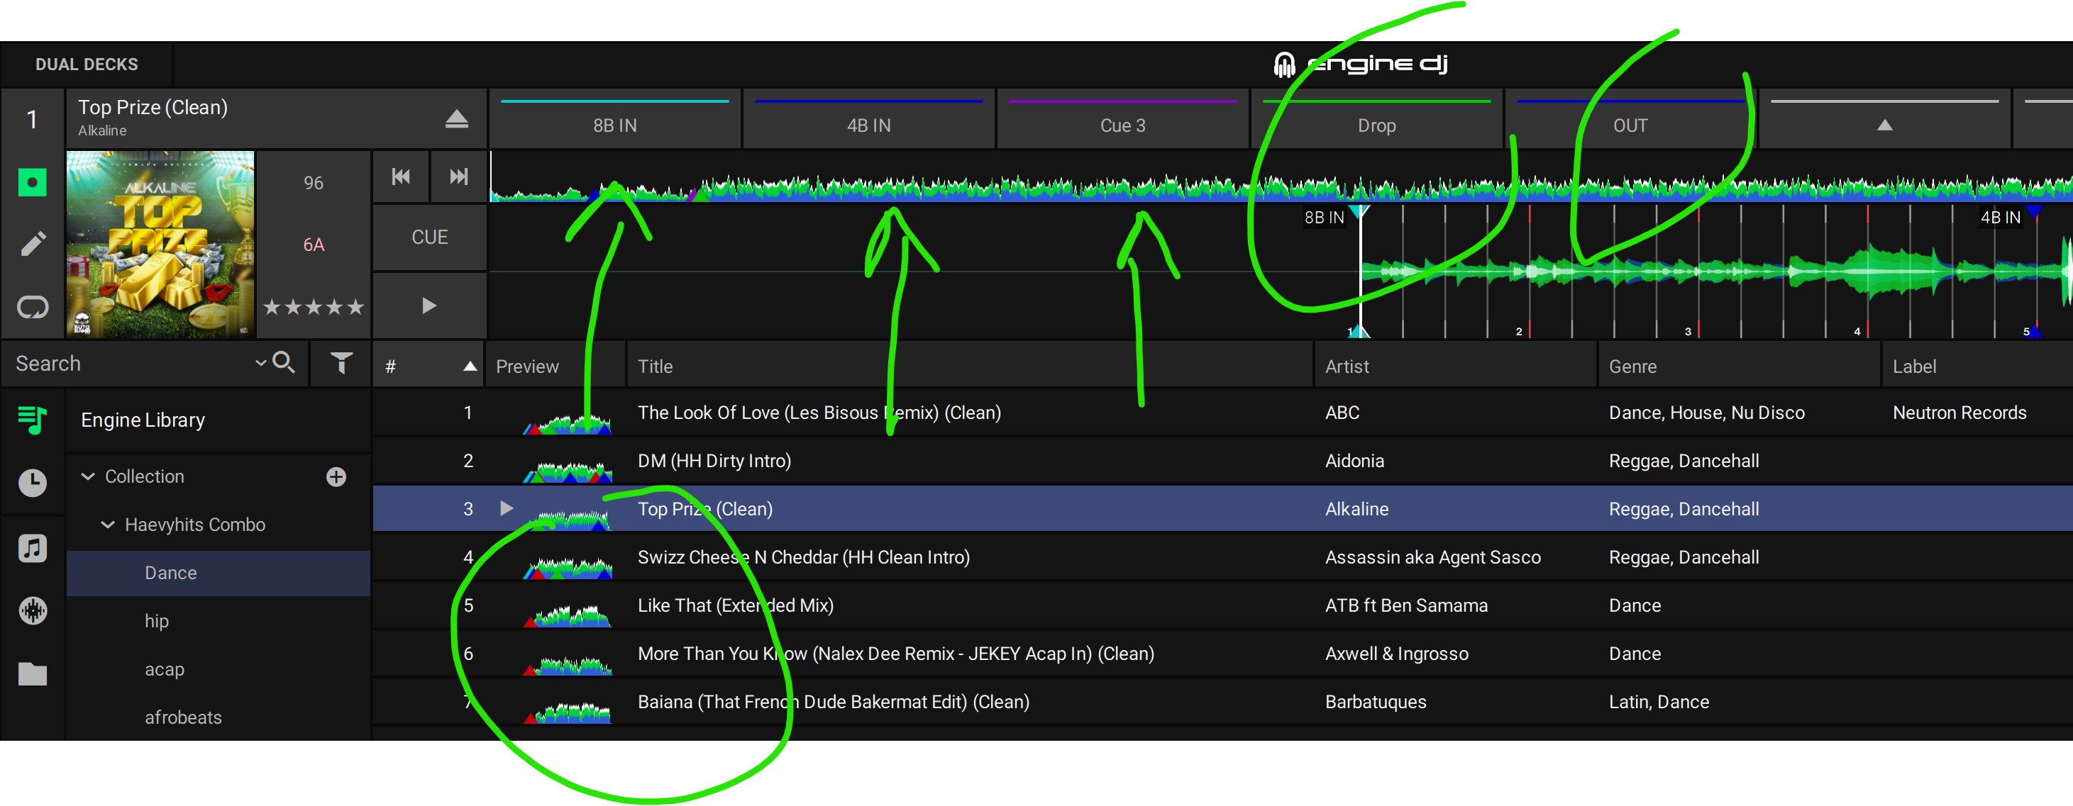Toggle the loop icon on deck 1
The image size is (2073, 806).
click(32, 306)
